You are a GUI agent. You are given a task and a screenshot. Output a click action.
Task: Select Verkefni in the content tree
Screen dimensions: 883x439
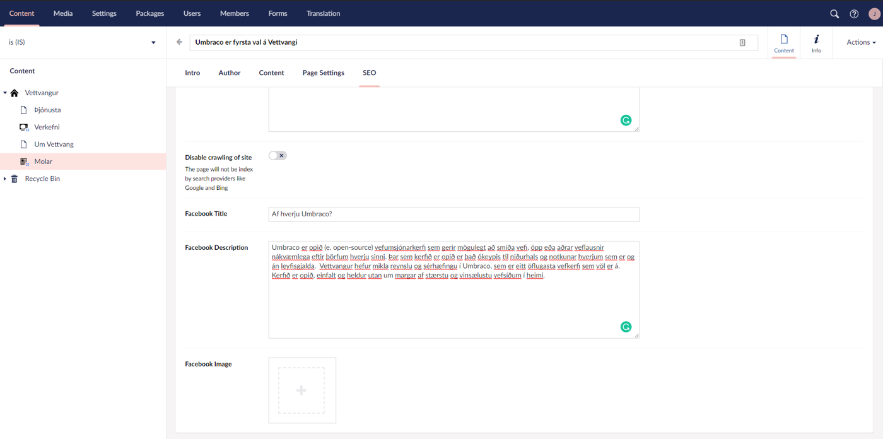click(47, 127)
